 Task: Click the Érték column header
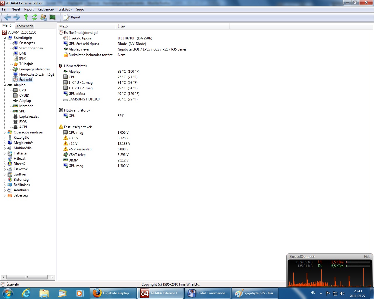pos(173,26)
